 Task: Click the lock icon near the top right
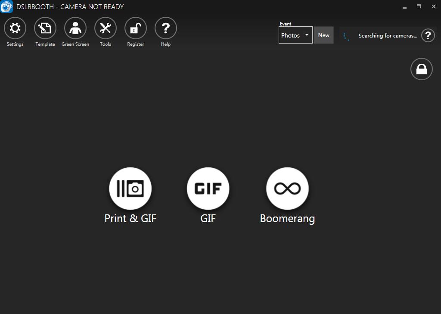(421, 69)
